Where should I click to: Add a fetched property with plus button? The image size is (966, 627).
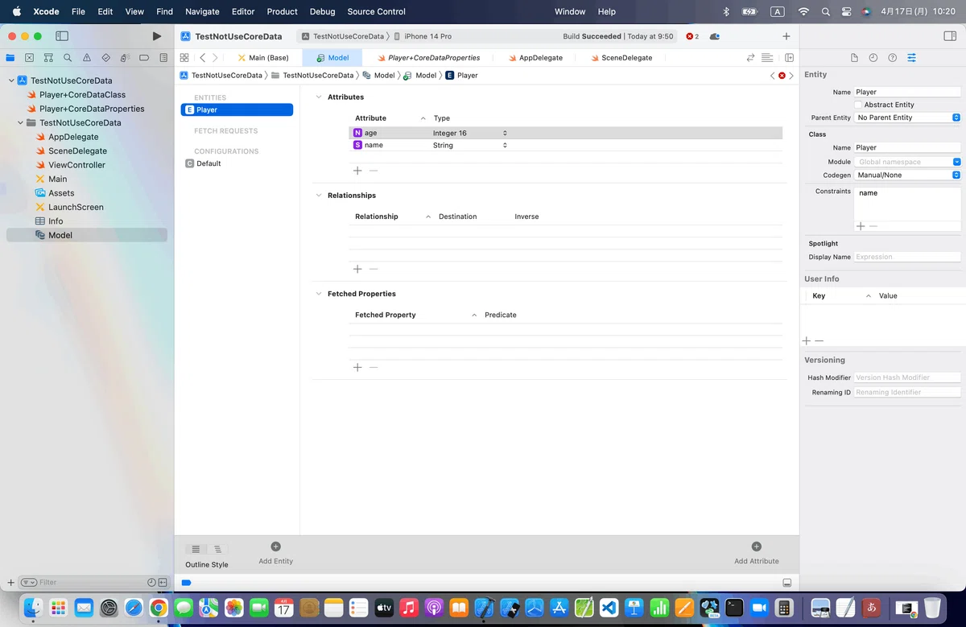pyautogui.click(x=357, y=367)
